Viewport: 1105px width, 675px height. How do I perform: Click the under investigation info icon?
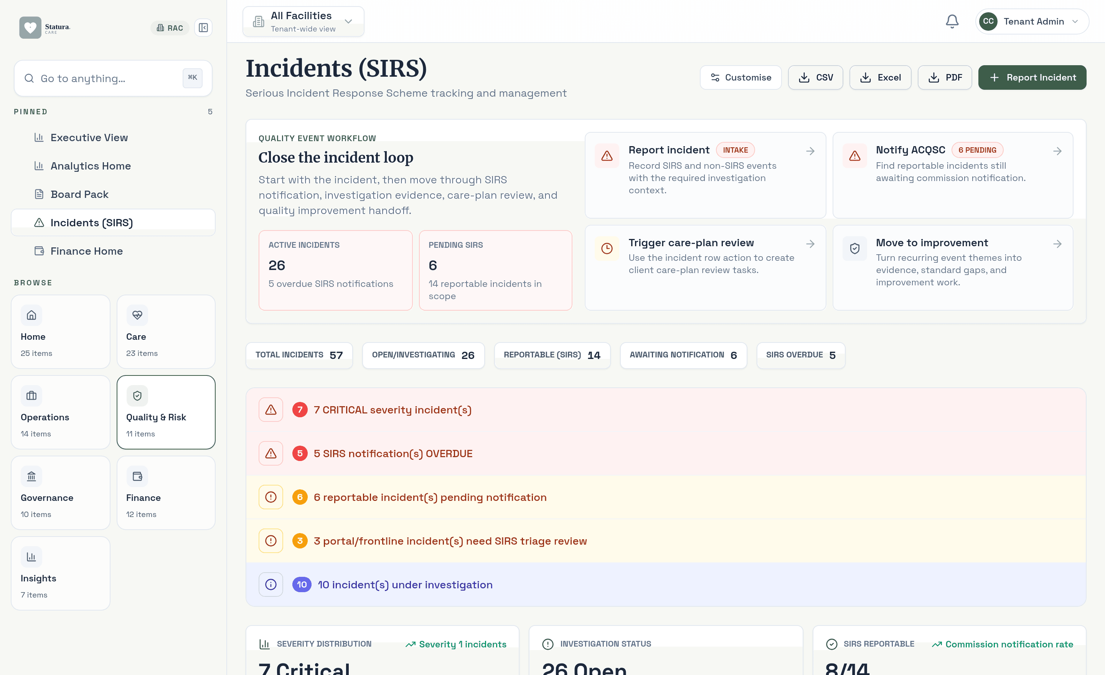(x=271, y=584)
